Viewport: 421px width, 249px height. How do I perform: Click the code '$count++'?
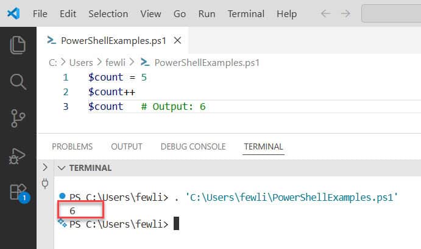[x=111, y=92]
